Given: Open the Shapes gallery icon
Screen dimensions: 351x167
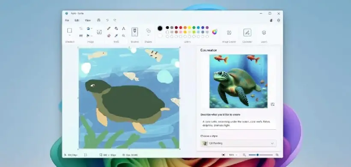Looking at the screenshot, I should pyautogui.click(x=148, y=30).
